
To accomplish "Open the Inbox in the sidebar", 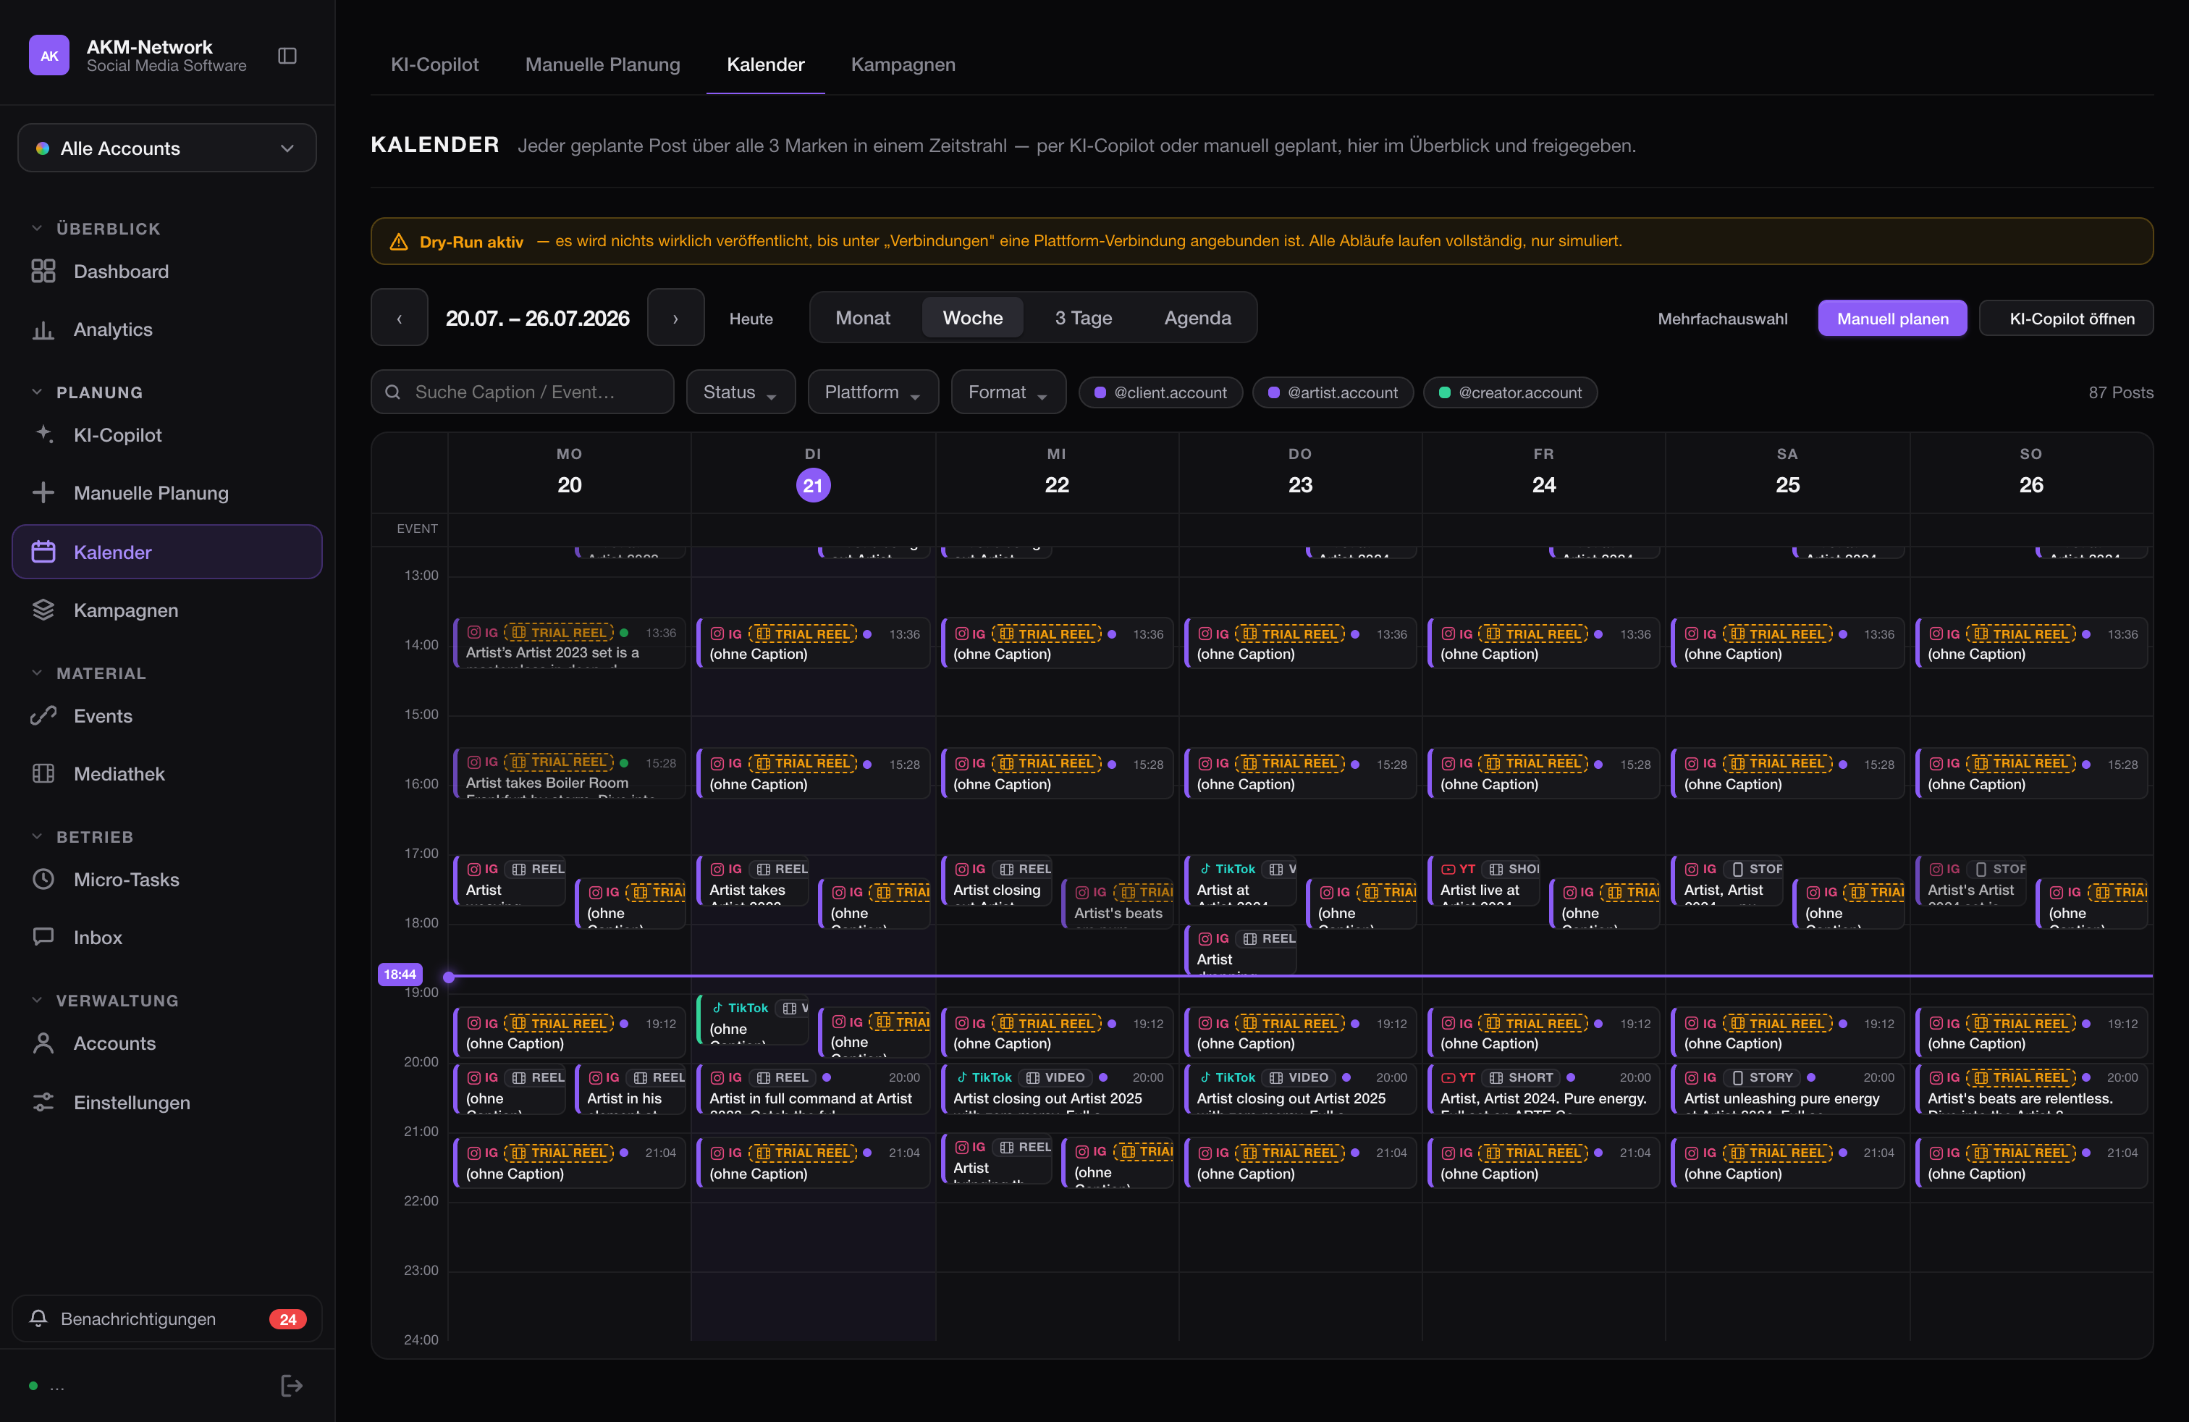I will pos(166,938).
